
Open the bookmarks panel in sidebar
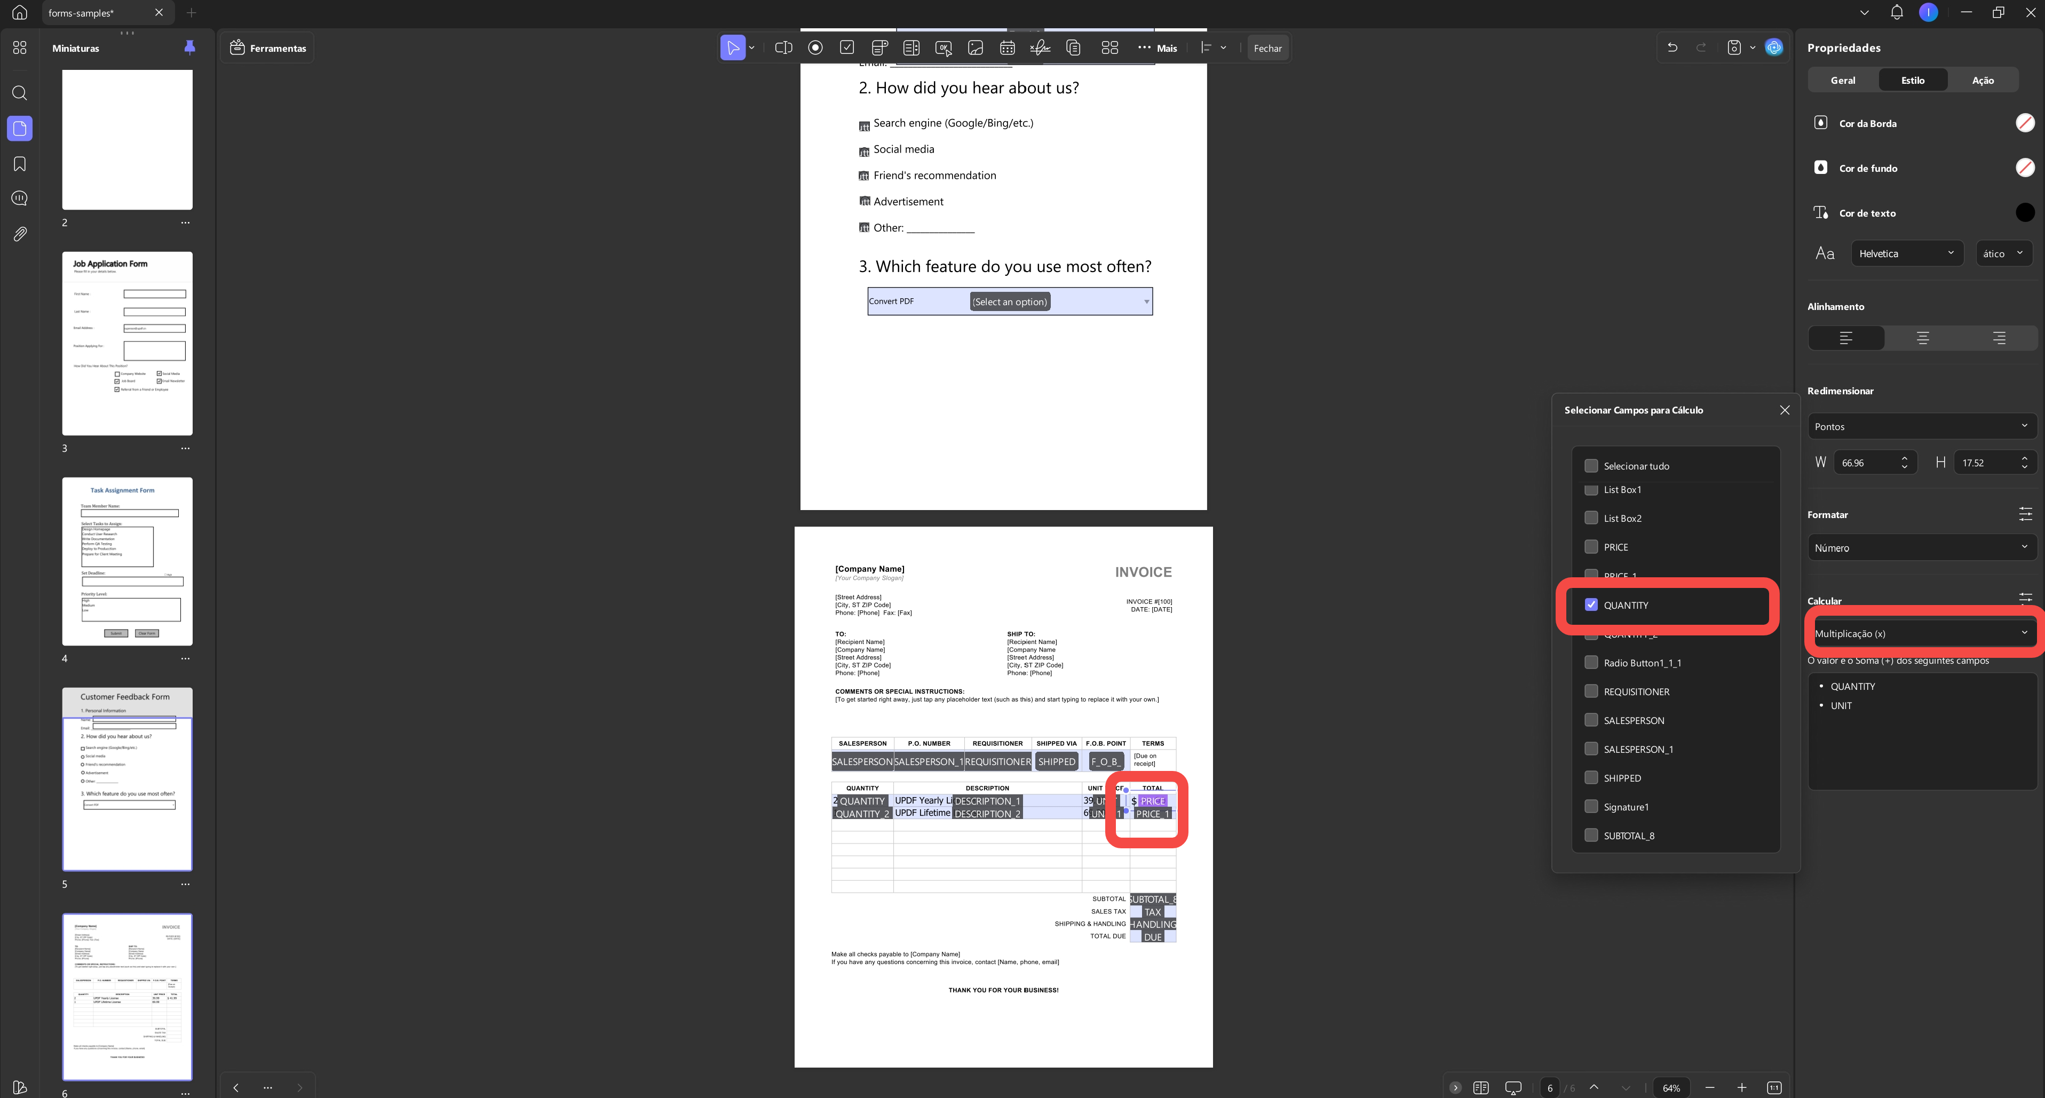[x=20, y=164]
